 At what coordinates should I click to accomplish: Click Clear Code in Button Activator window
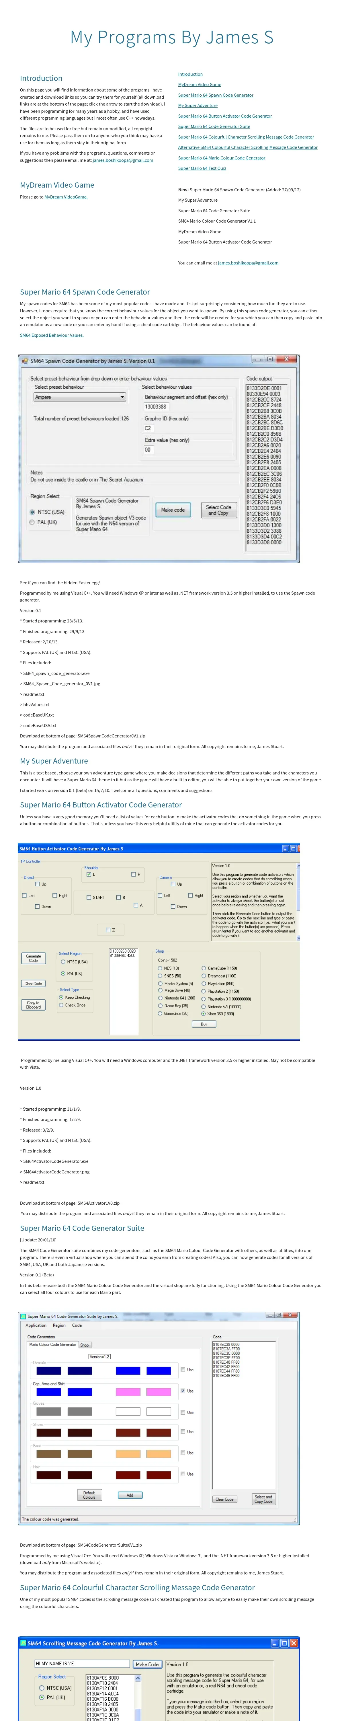coord(34,984)
